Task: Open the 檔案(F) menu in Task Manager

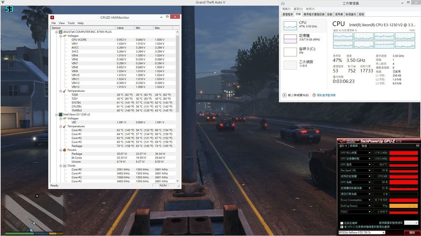Action: tap(286, 9)
